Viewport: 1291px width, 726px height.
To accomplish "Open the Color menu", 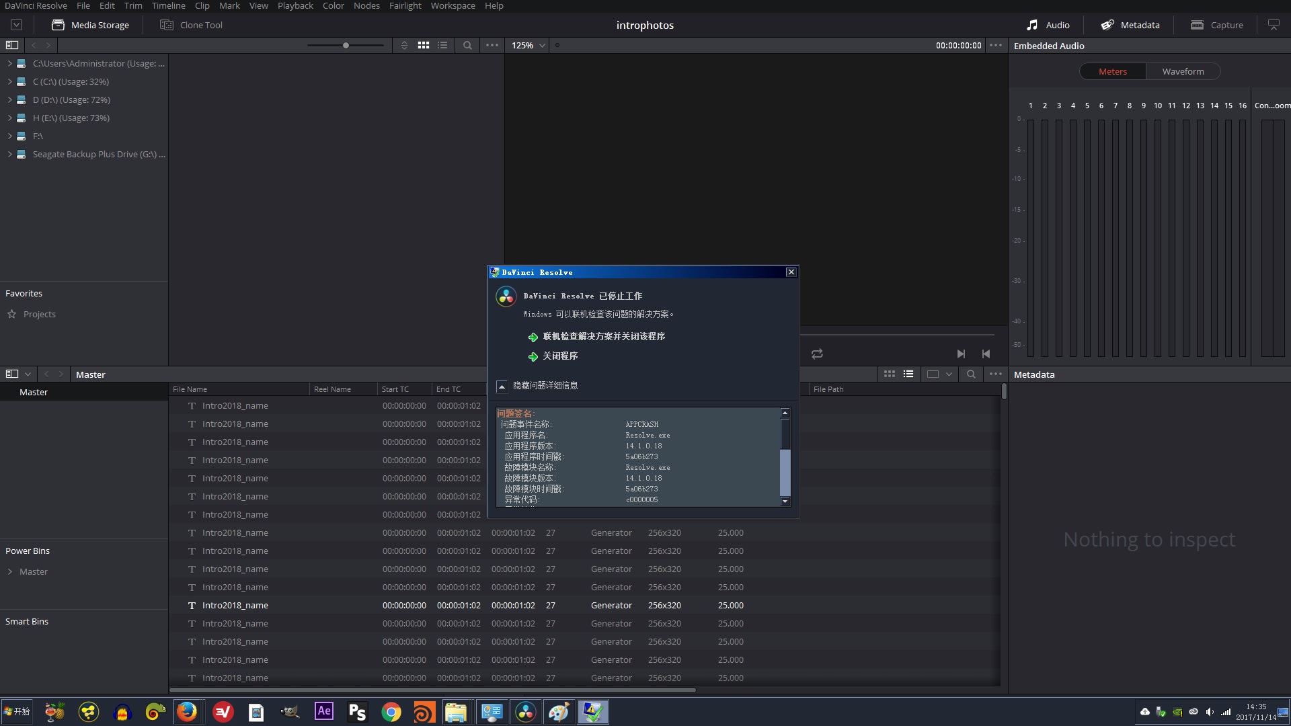I will 333,5.
